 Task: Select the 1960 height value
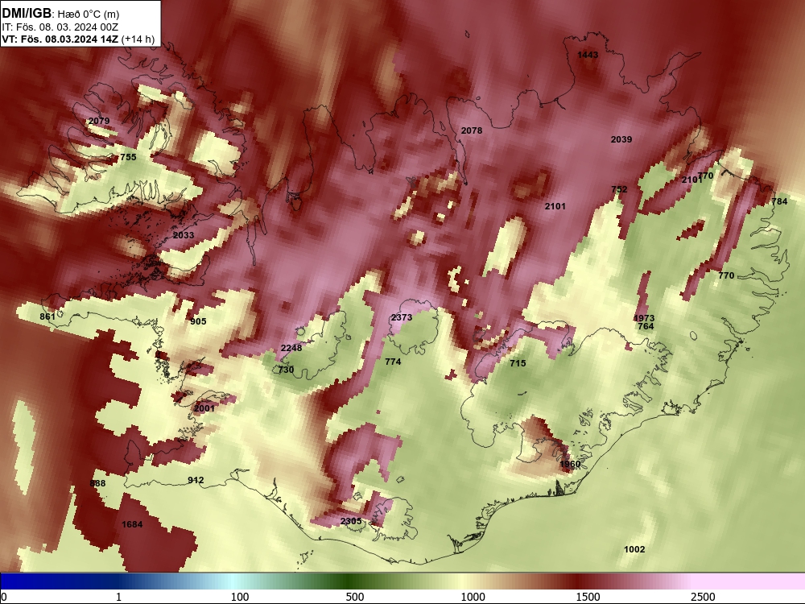tap(570, 465)
